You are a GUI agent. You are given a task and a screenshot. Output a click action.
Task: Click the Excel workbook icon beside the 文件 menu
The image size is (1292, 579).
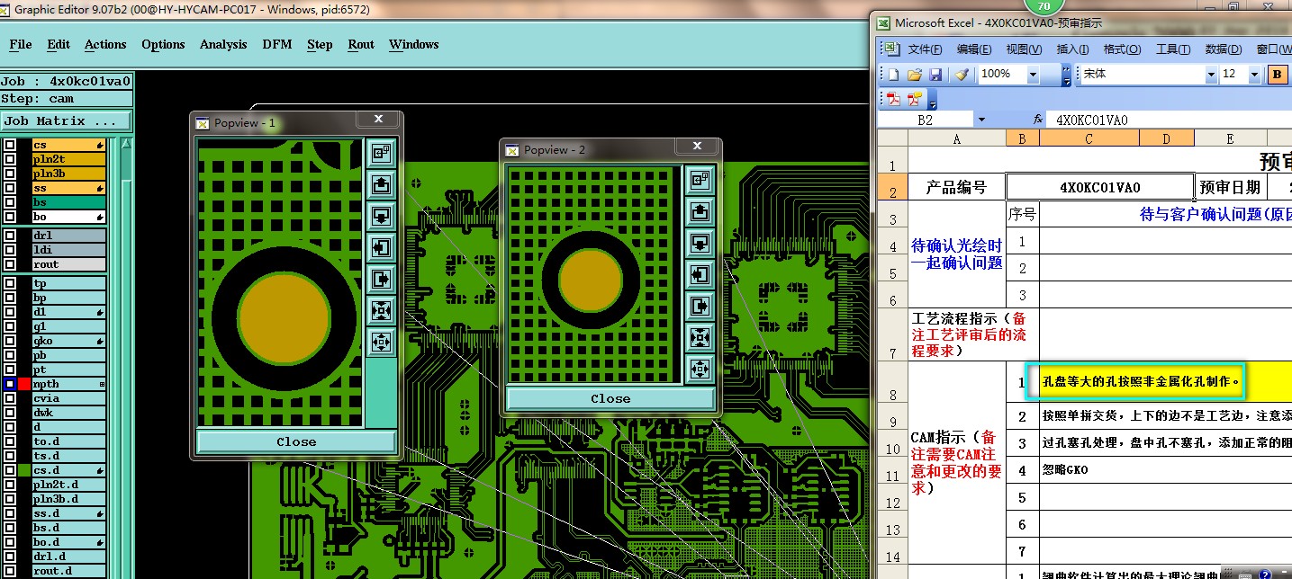892,49
